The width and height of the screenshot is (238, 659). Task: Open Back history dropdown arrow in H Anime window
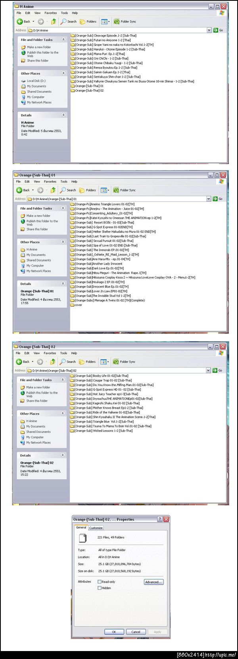pyautogui.click(x=33, y=21)
